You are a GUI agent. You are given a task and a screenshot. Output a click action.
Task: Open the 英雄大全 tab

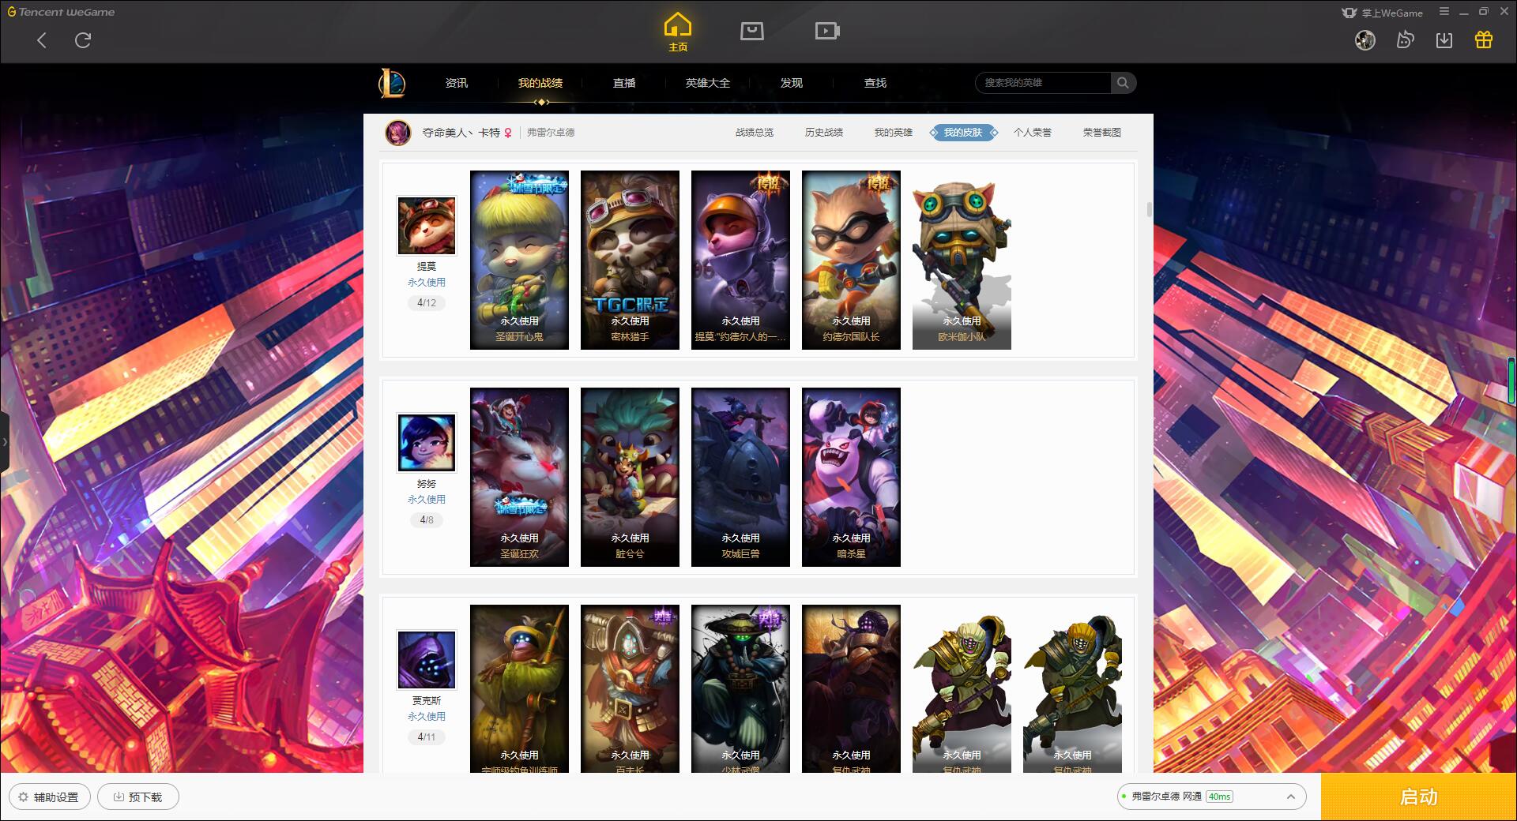(x=708, y=83)
